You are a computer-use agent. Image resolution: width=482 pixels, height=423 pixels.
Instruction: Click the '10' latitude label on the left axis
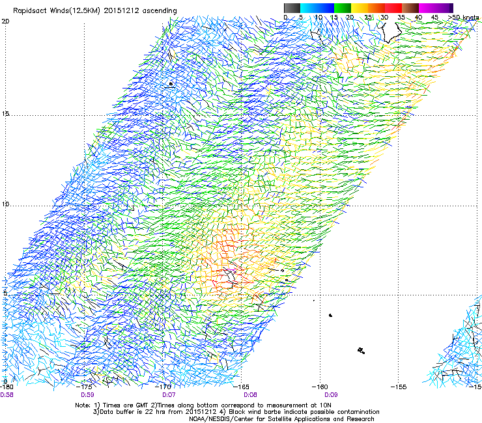tap(5, 204)
